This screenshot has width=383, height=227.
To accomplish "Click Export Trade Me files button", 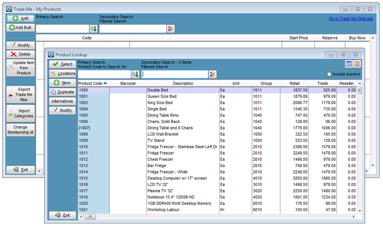I will tap(21, 95).
